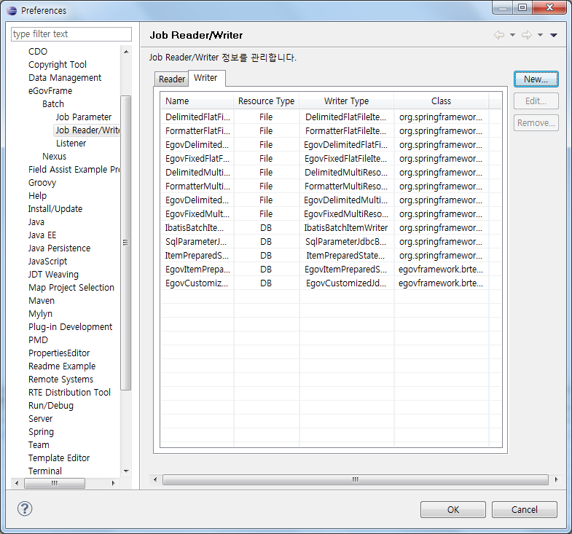This screenshot has width=572, height=534.
Task: Cancel the Preferences dialog
Action: [524, 509]
